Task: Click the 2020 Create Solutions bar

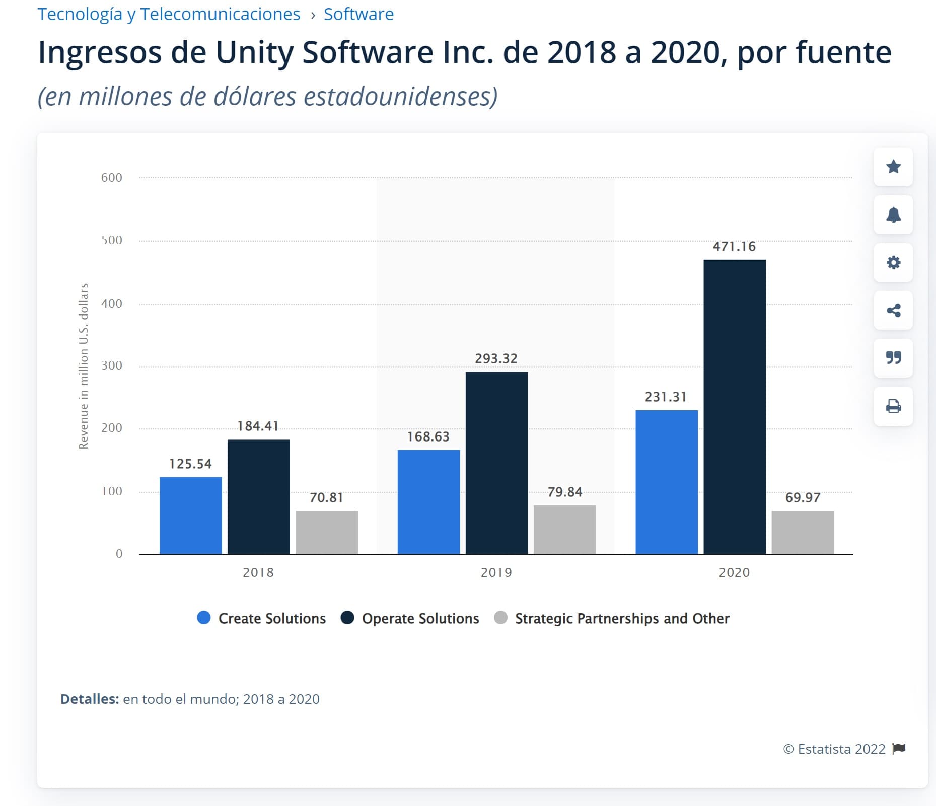Action: [667, 482]
